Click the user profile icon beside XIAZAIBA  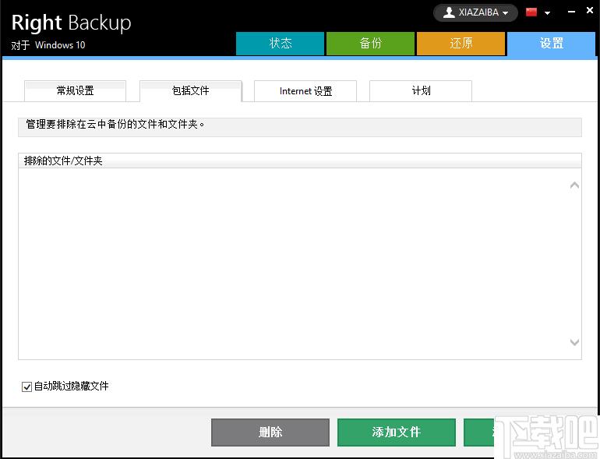[449, 12]
